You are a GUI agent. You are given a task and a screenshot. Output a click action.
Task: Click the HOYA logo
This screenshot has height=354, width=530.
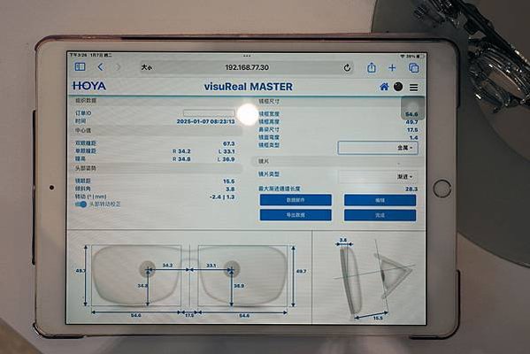click(89, 86)
